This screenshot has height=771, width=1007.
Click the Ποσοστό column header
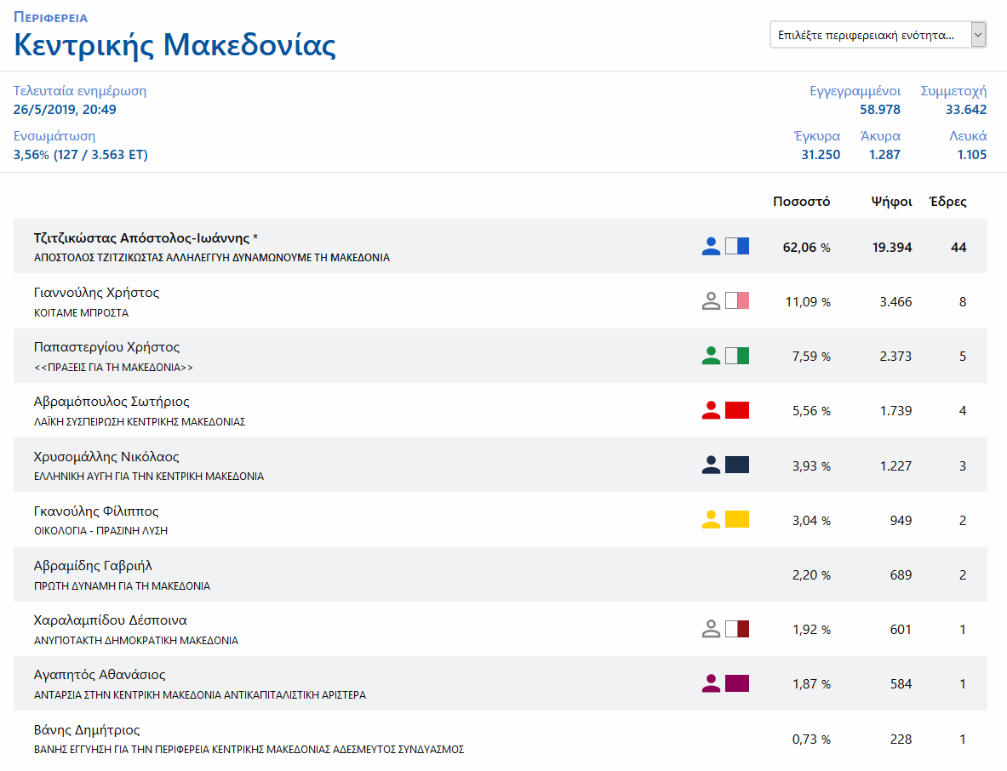click(x=801, y=202)
